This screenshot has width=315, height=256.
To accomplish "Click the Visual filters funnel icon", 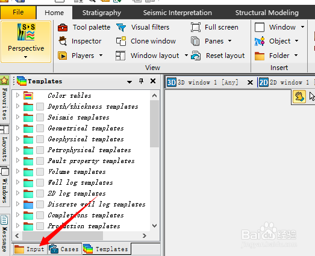I will coord(121,27).
